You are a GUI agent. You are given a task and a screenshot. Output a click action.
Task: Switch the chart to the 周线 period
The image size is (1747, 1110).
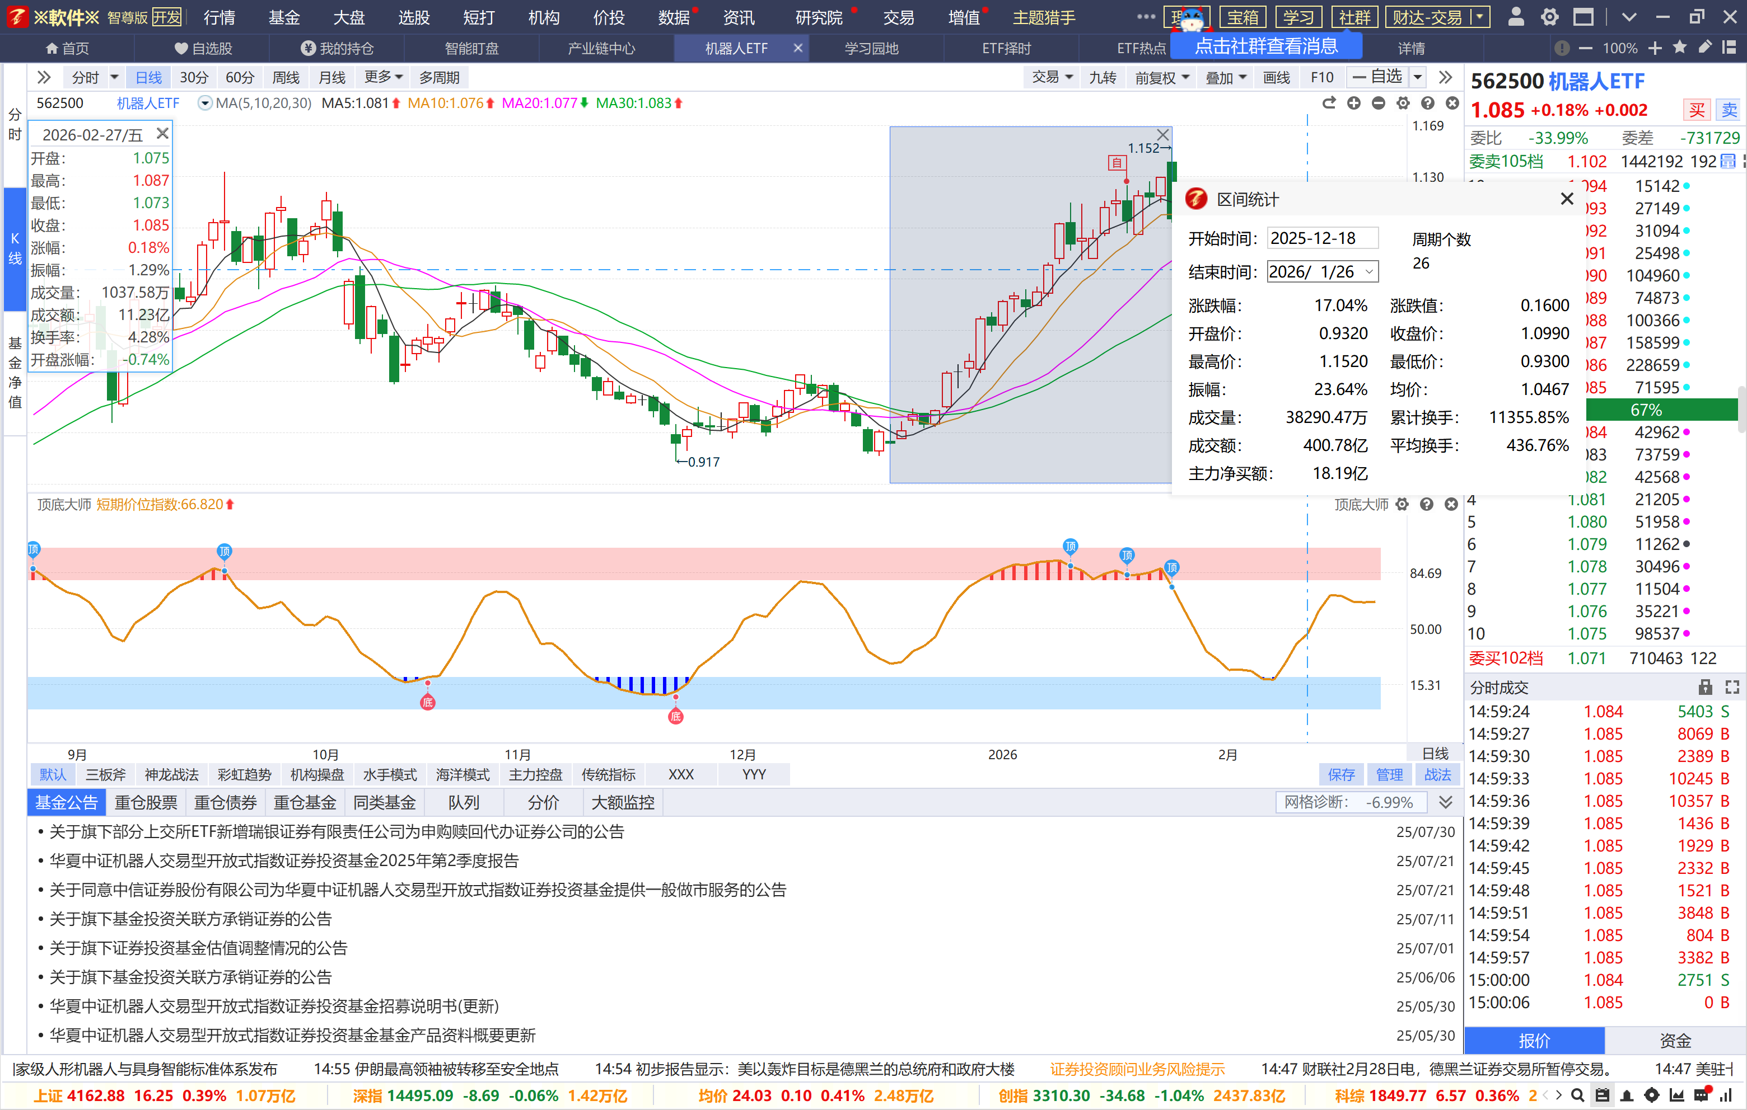point(285,78)
